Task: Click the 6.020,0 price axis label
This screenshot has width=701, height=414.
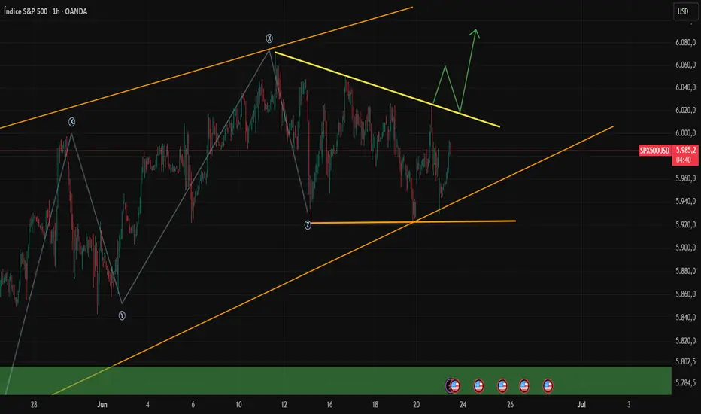Action: [685, 110]
